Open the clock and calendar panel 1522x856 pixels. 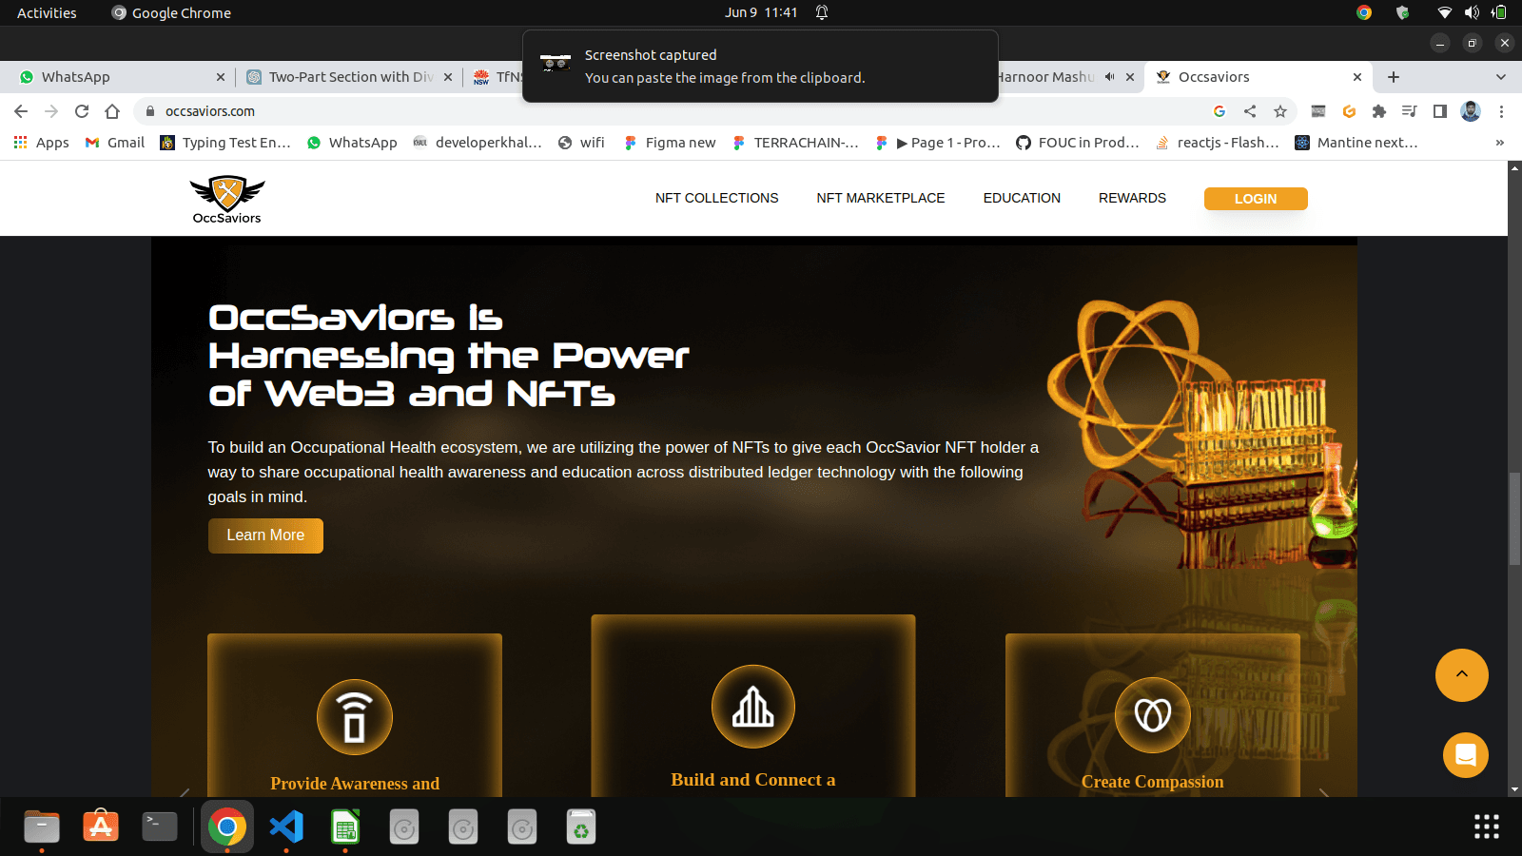(x=761, y=12)
